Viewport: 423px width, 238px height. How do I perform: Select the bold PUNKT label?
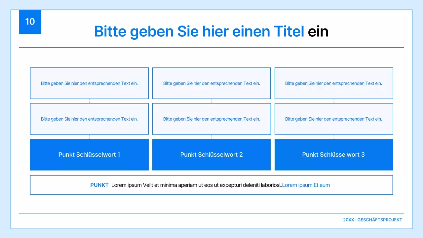point(99,185)
